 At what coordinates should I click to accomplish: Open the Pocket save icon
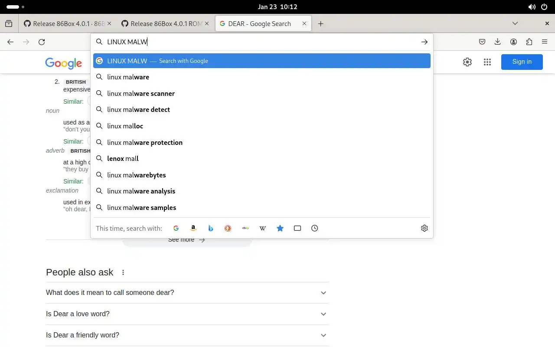(x=482, y=42)
